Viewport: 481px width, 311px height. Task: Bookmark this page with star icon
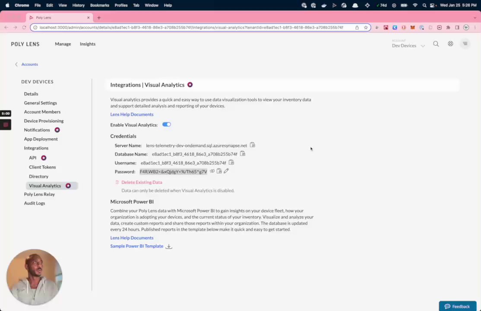(366, 27)
